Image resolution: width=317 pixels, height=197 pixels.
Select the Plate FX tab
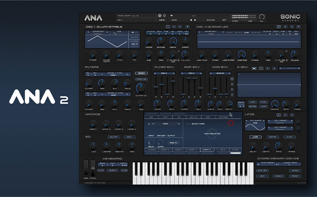click(235, 150)
